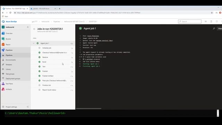Collapse the Agent job 1 tree node

pos(34,43)
